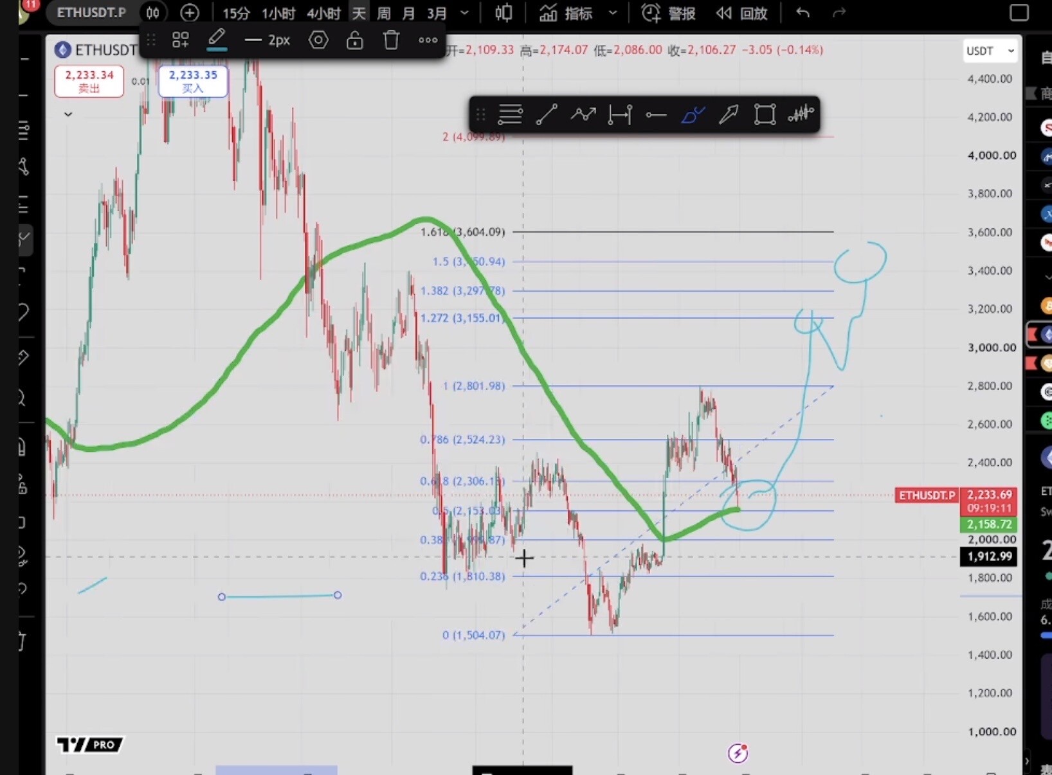Select the rectangle shape tool

765,115
